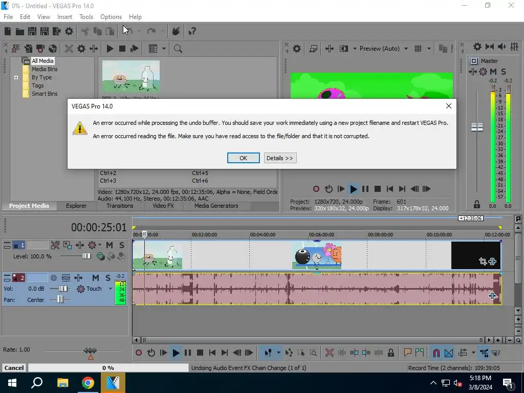Solo audio track 2 with S button

tap(108, 278)
